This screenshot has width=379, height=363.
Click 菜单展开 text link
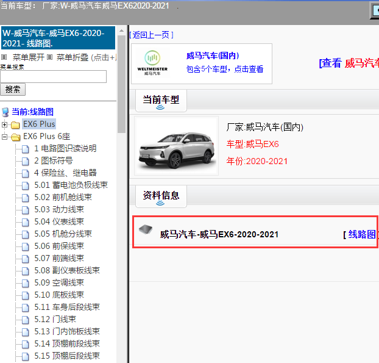29,57
